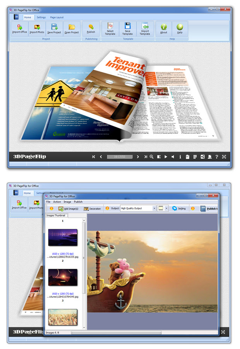
Task: Click the Save Project ribbon icon
Action: tap(54, 29)
